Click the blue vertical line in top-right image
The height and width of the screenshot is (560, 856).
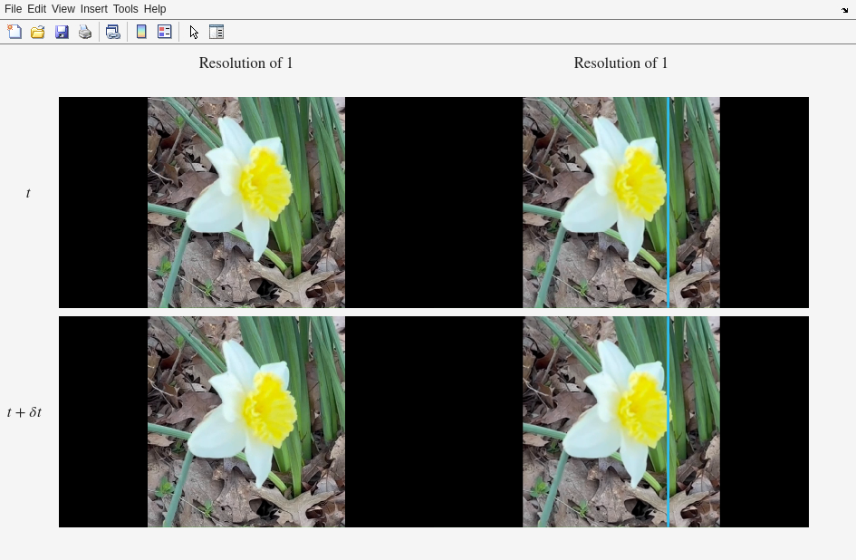[668, 202]
